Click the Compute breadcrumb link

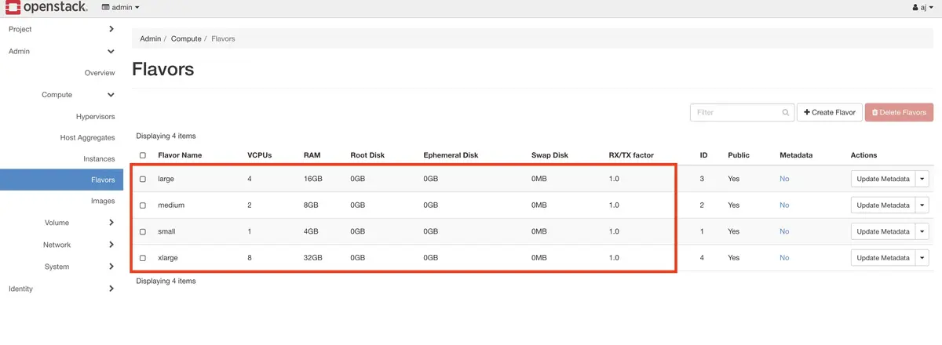pyautogui.click(x=186, y=38)
